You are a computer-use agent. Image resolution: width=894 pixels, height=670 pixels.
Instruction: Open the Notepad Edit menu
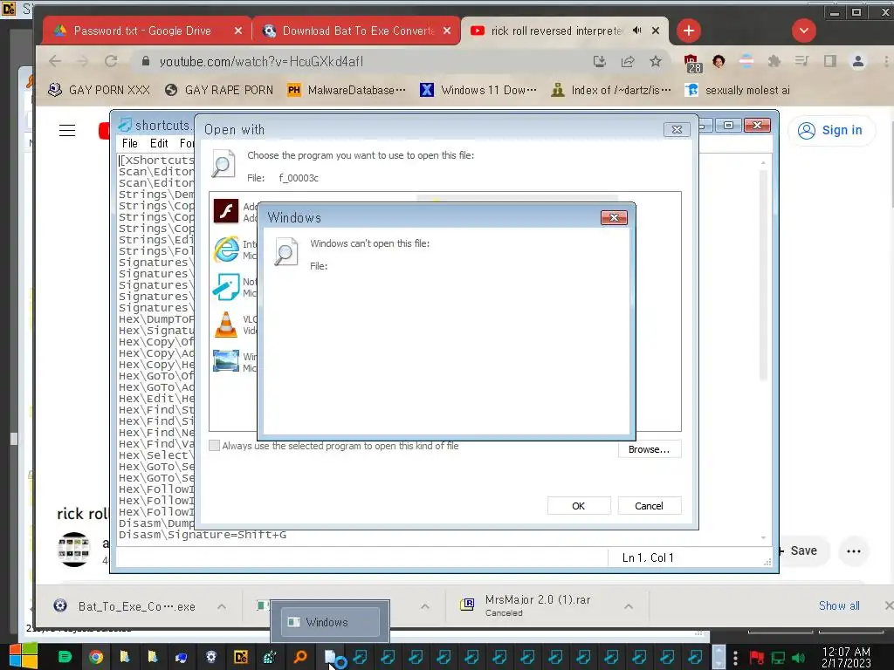159,144
